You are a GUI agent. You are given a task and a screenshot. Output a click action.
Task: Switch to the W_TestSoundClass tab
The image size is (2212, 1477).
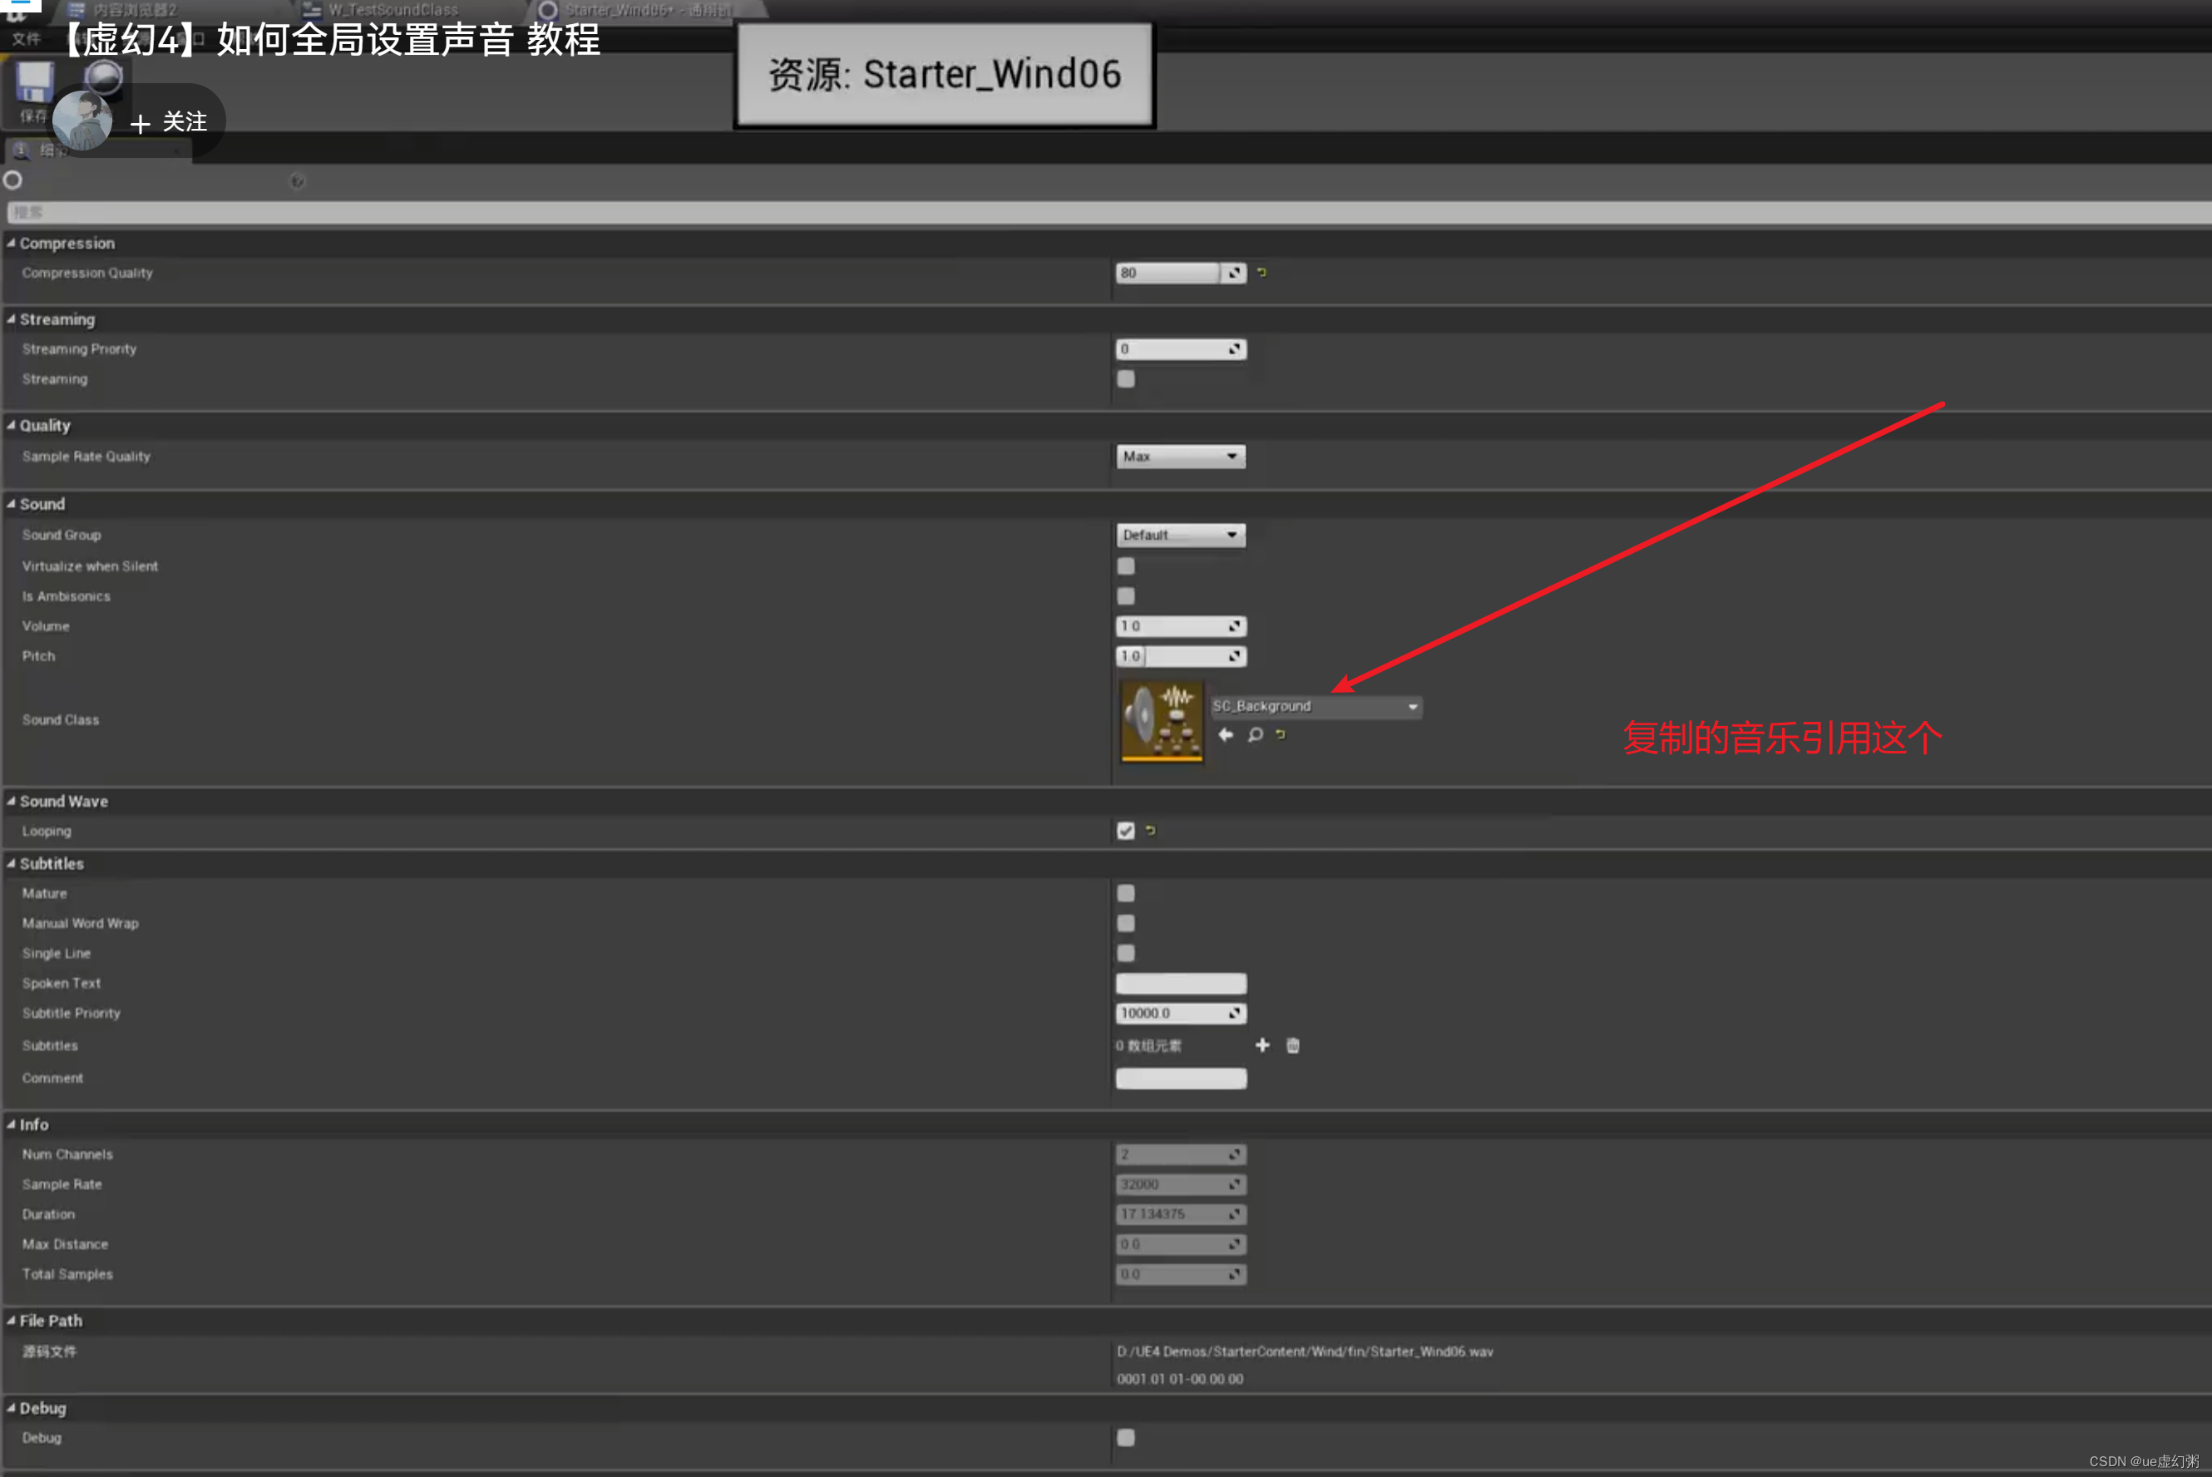coord(393,9)
